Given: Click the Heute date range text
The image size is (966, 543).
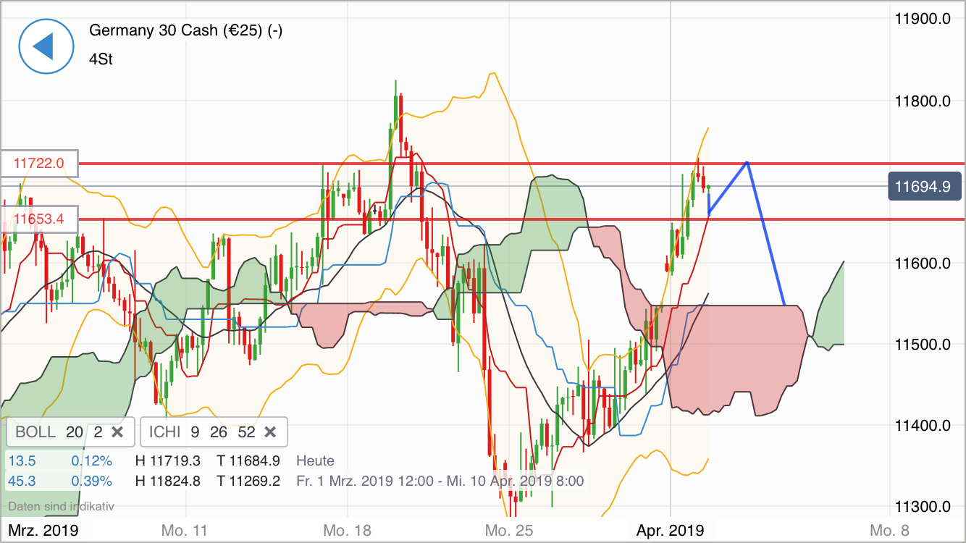Looking at the screenshot, I should 316,460.
